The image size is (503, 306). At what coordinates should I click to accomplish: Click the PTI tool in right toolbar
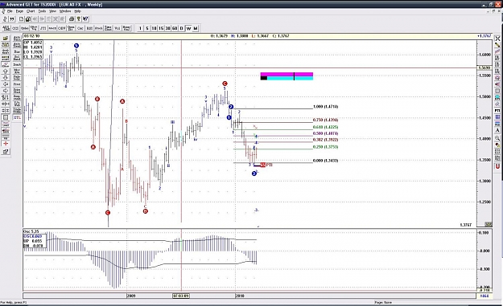[x=497, y=110]
